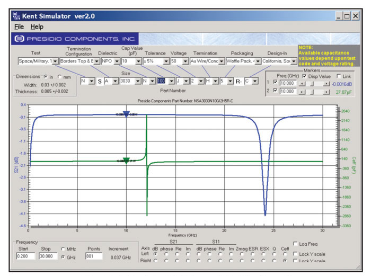Select S21 phase for Left axis
This screenshot has width=371, height=276.
pyautogui.click(x=166, y=254)
